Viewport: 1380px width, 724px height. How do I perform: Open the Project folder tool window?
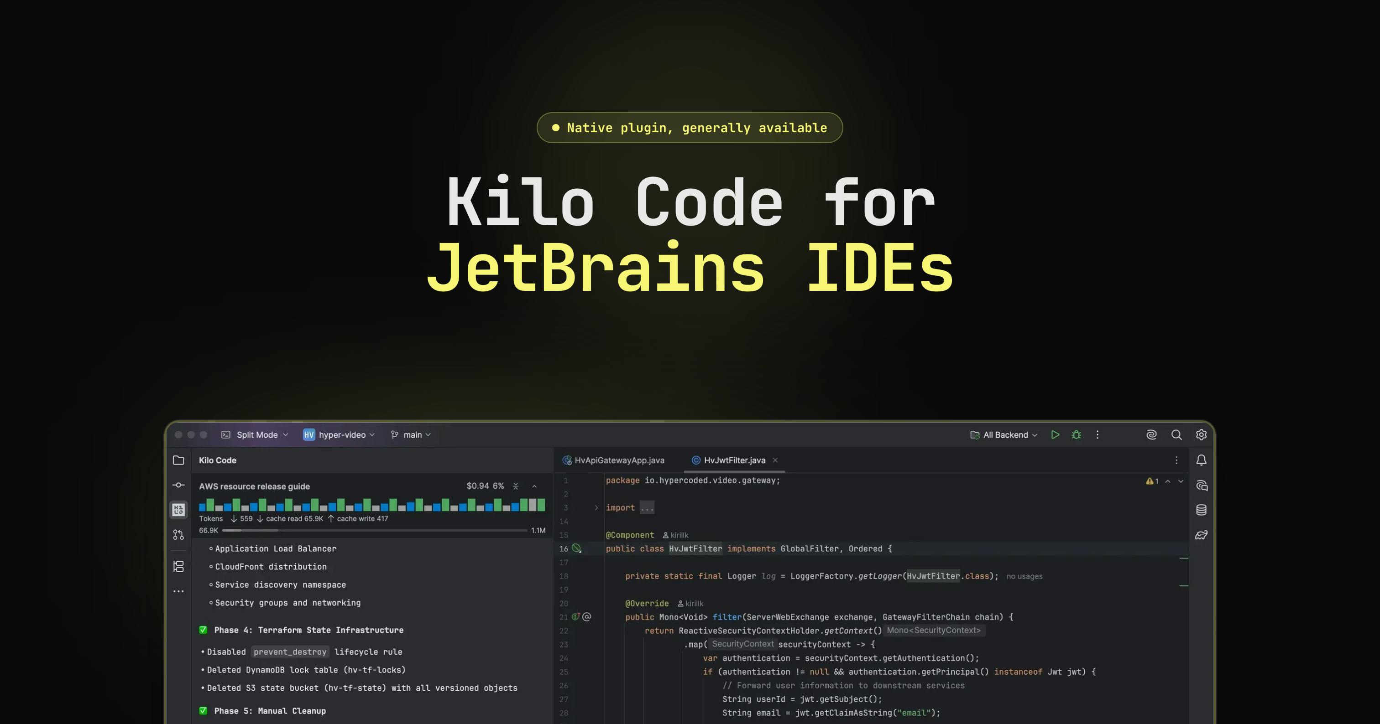pos(178,460)
